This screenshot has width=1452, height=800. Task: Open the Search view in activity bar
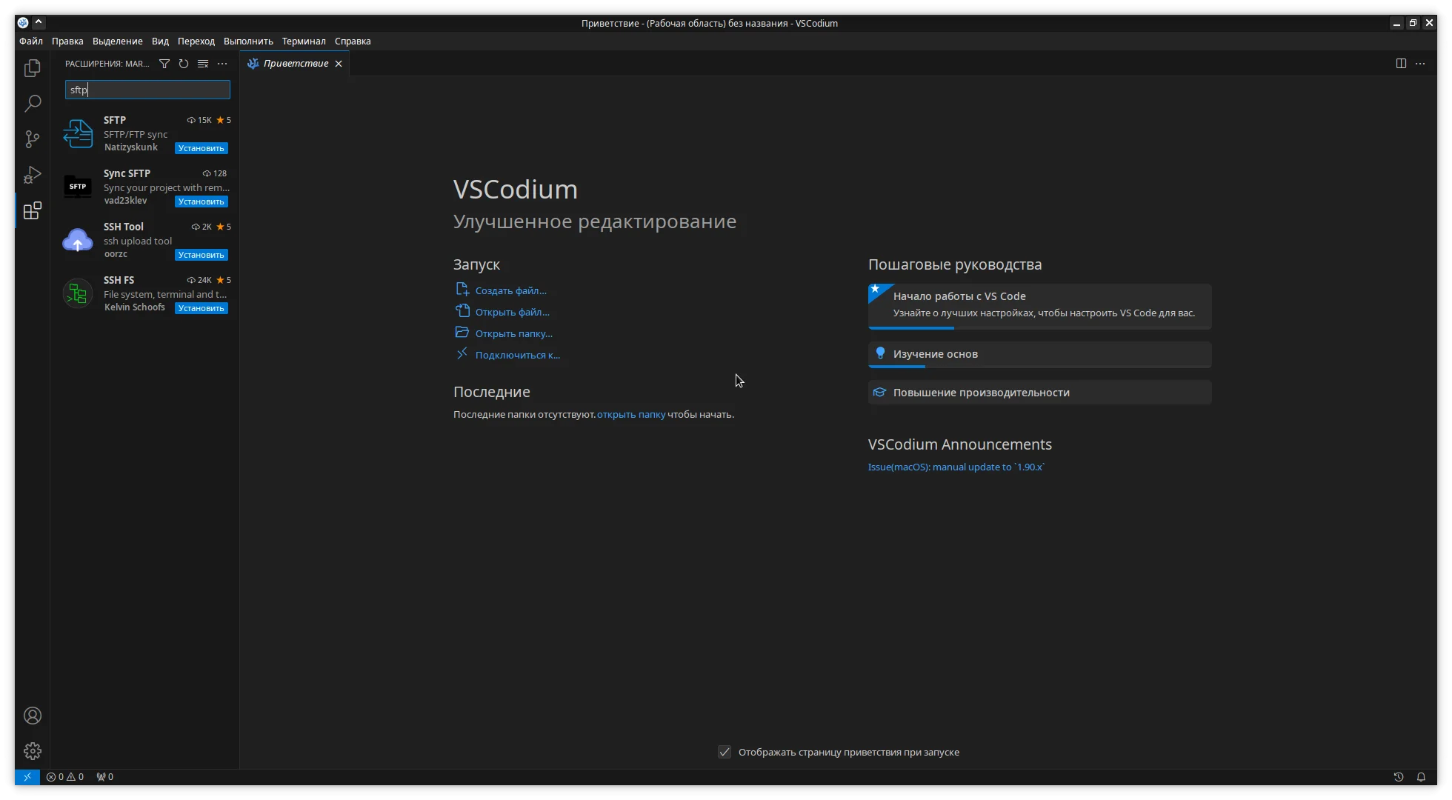tap(32, 104)
